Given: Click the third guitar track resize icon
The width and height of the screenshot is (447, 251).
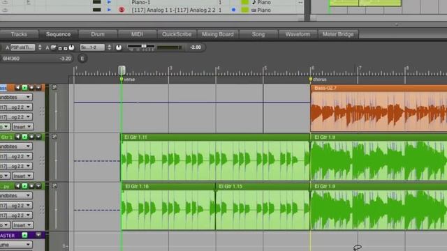Looking at the screenshot, I should tap(54, 186).
